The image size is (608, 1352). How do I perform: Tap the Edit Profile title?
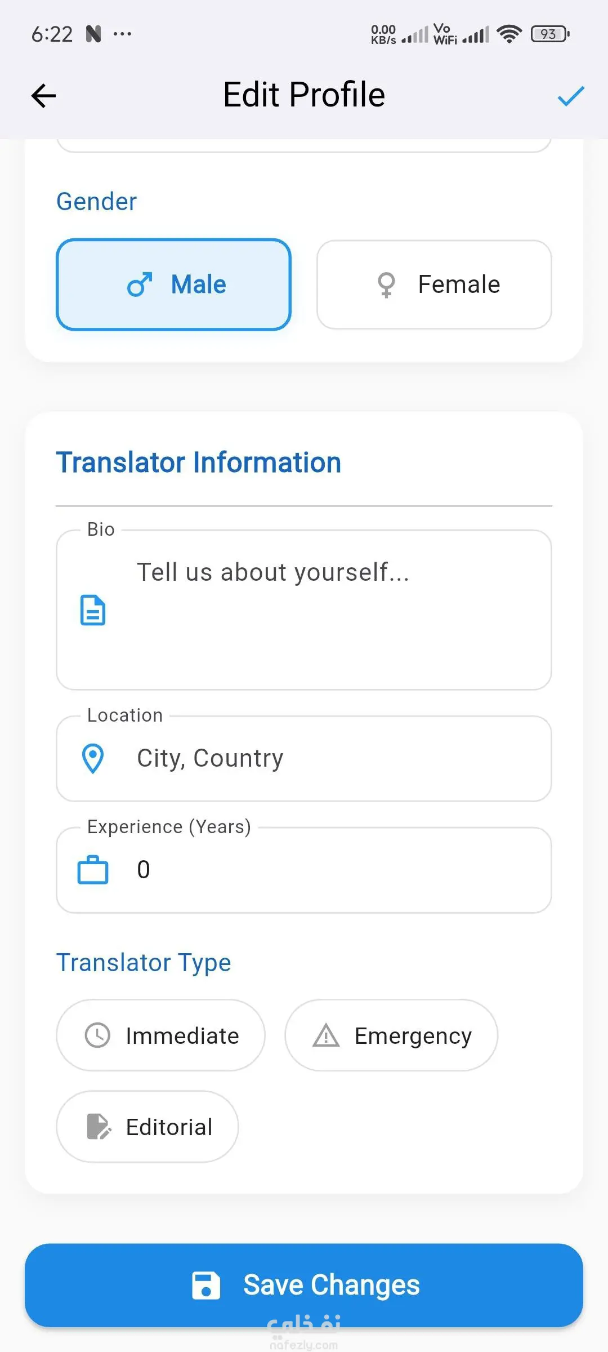pyautogui.click(x=304, y=95)
